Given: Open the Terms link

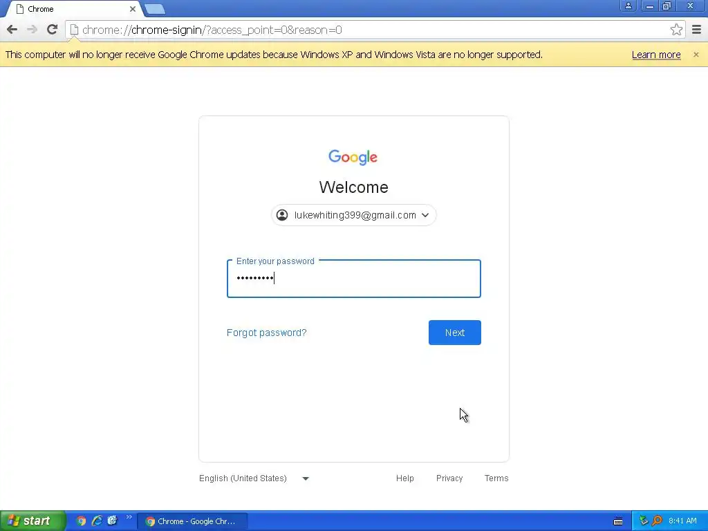Looking at the screenshot, I should (496, 478).
